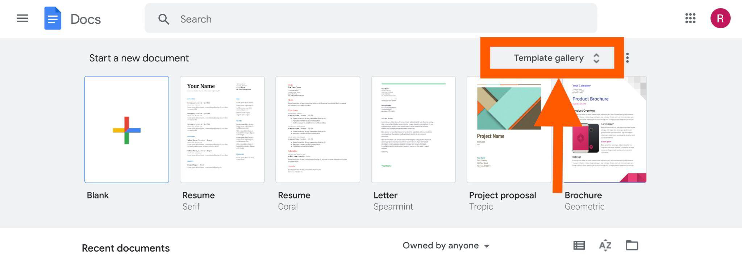The height and width of the screenshot is (266, 742).
Task: Open the Brochure Geometric template thumbnail
Action: tap(605, 129)
